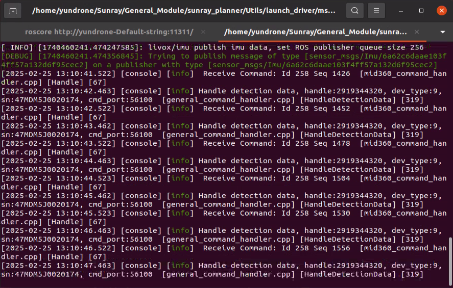Maximize the terminal window
This screenshot has width=453, height=288.
pyautogui.click(x=421, y=11)
